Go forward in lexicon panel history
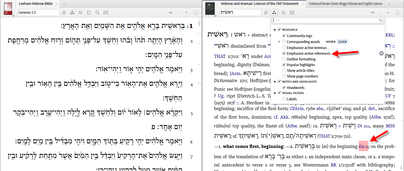This screenshot has height=171, width=404. (x=381, y=13)
